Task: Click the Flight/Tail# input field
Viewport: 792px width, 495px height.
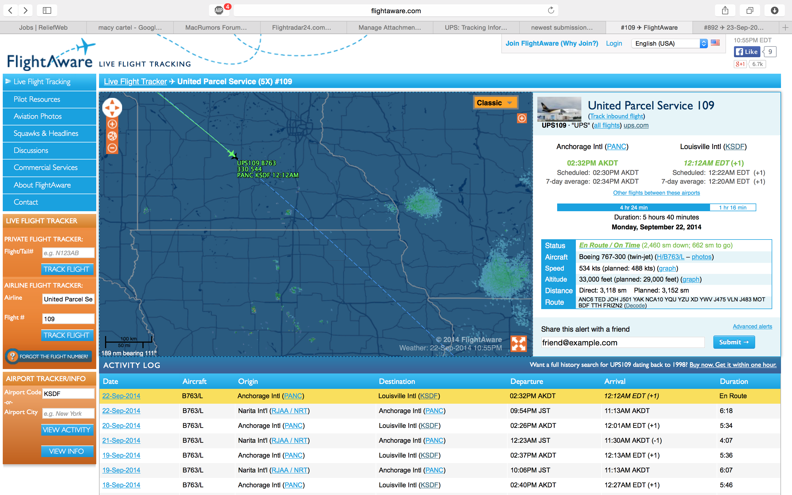Action: click(x=68, y=253)
